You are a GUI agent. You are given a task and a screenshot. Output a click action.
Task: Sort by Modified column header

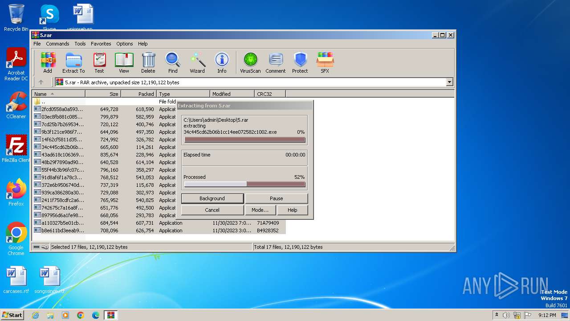[232, 94]
